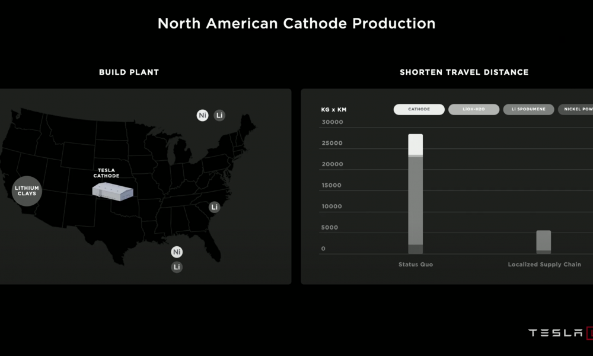Select the LI SPODUMENE legend pill
The width and height of the screenshot is (593, 356).
pyautogui.click(x=529, y=109)
